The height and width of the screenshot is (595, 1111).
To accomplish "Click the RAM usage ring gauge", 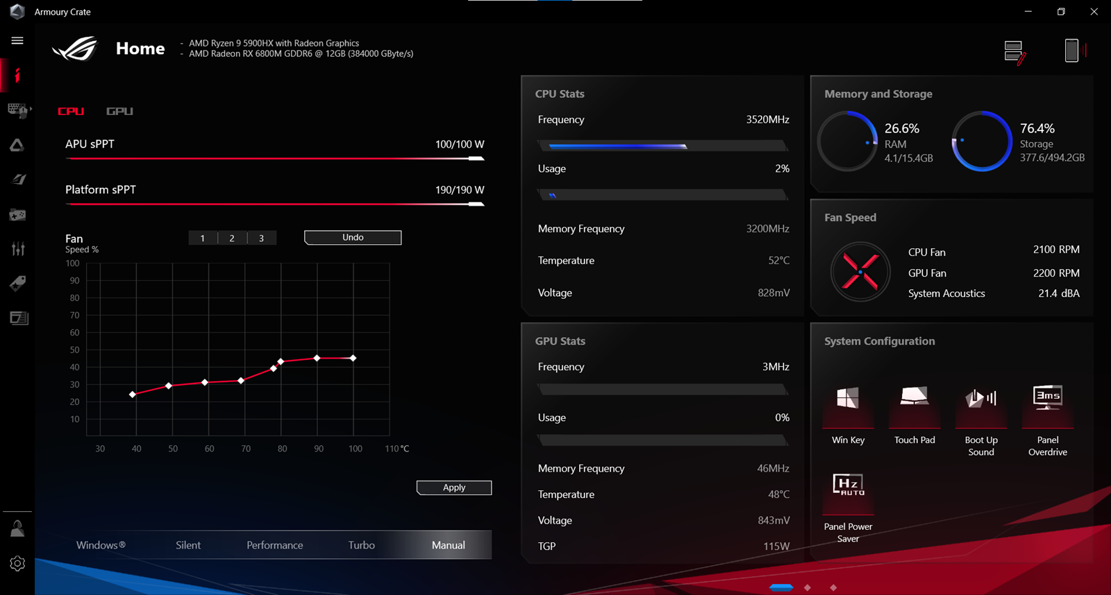I will point(847,141).
